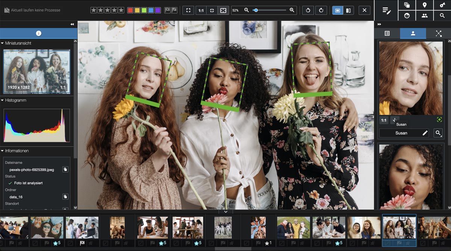This screenshot has height=251, width=451.
Task: Copy the file name pexels-photo-6925399.jpeg
Action: tap(65, 170)
